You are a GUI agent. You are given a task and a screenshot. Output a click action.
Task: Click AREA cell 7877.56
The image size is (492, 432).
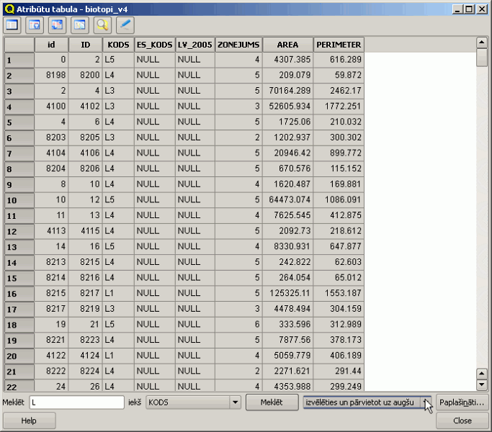coord(287,340)
